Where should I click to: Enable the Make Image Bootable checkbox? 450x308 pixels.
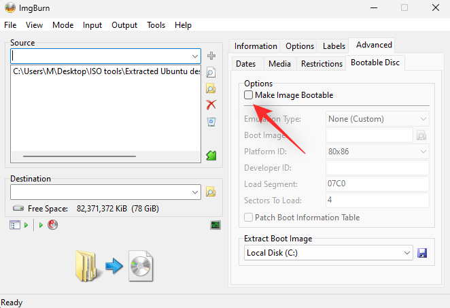click(249, 95)
